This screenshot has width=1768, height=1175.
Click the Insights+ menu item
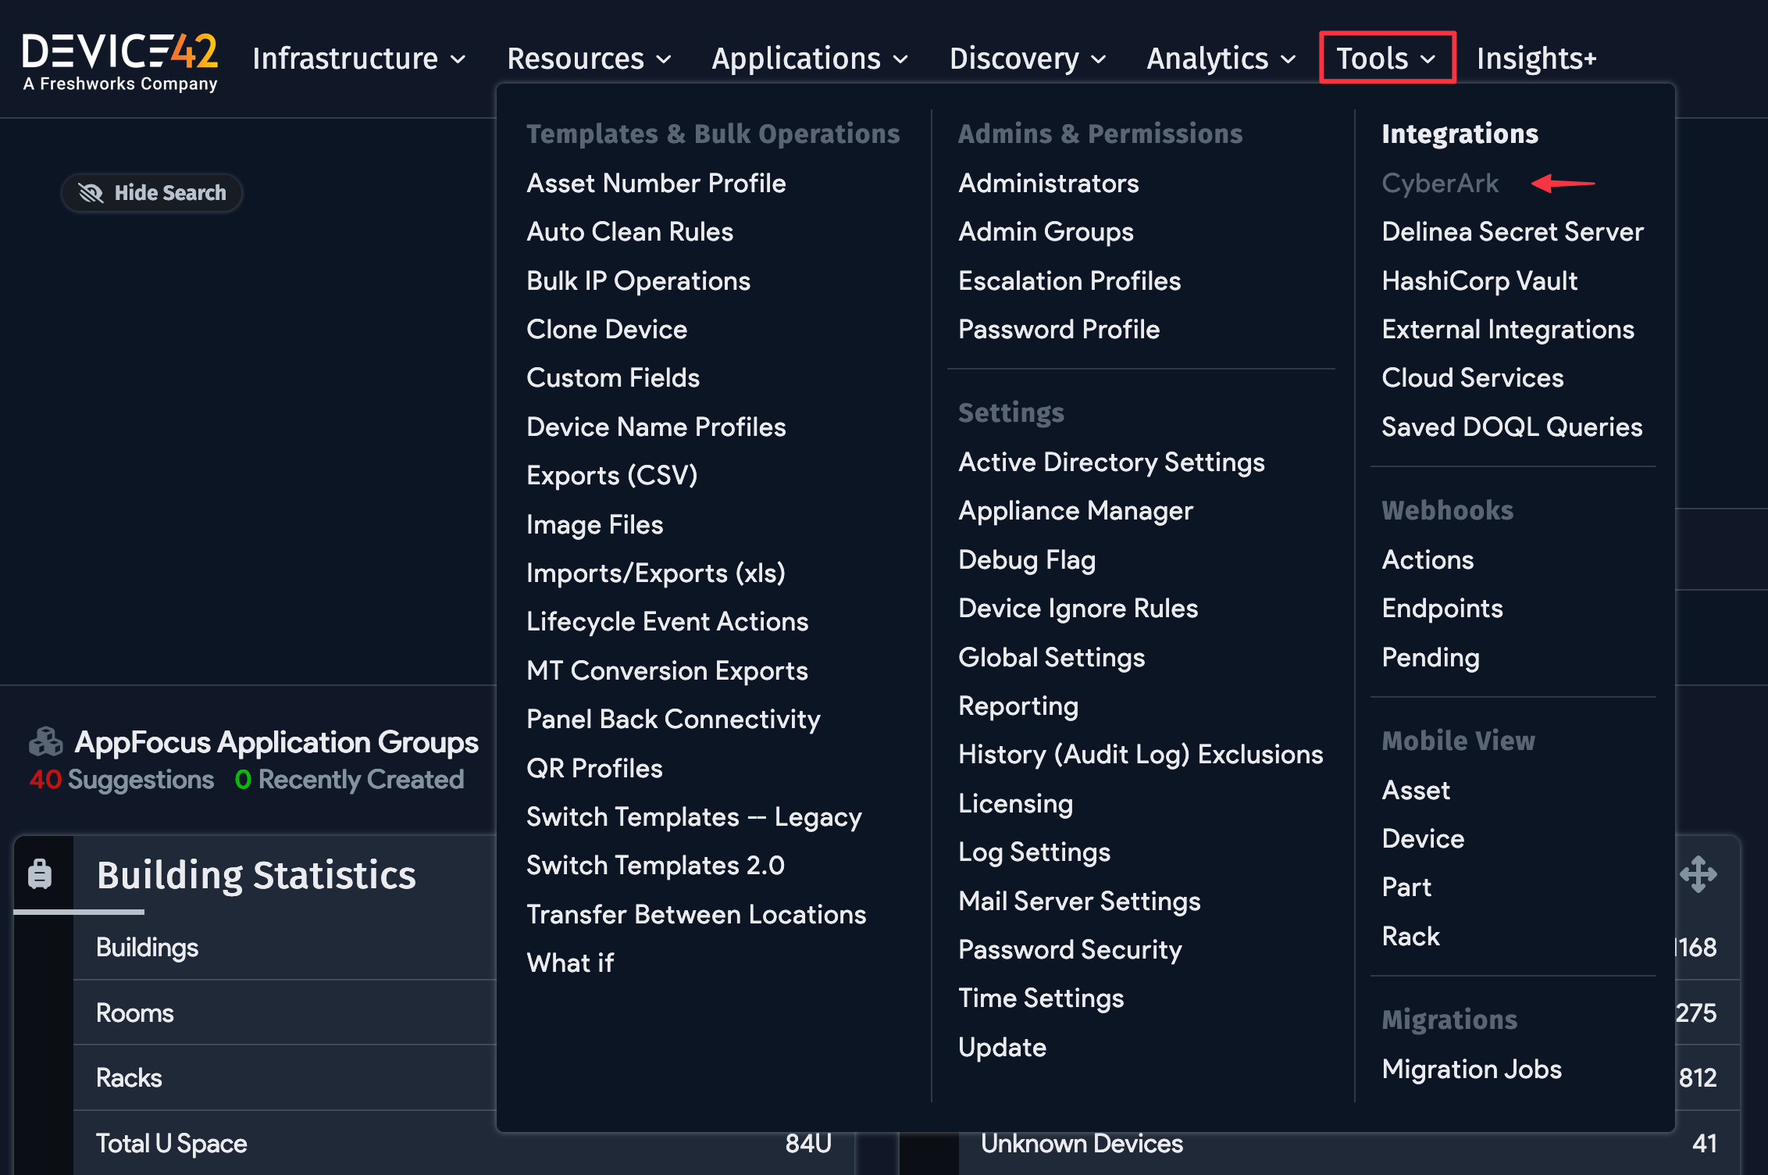point(1535,57)
